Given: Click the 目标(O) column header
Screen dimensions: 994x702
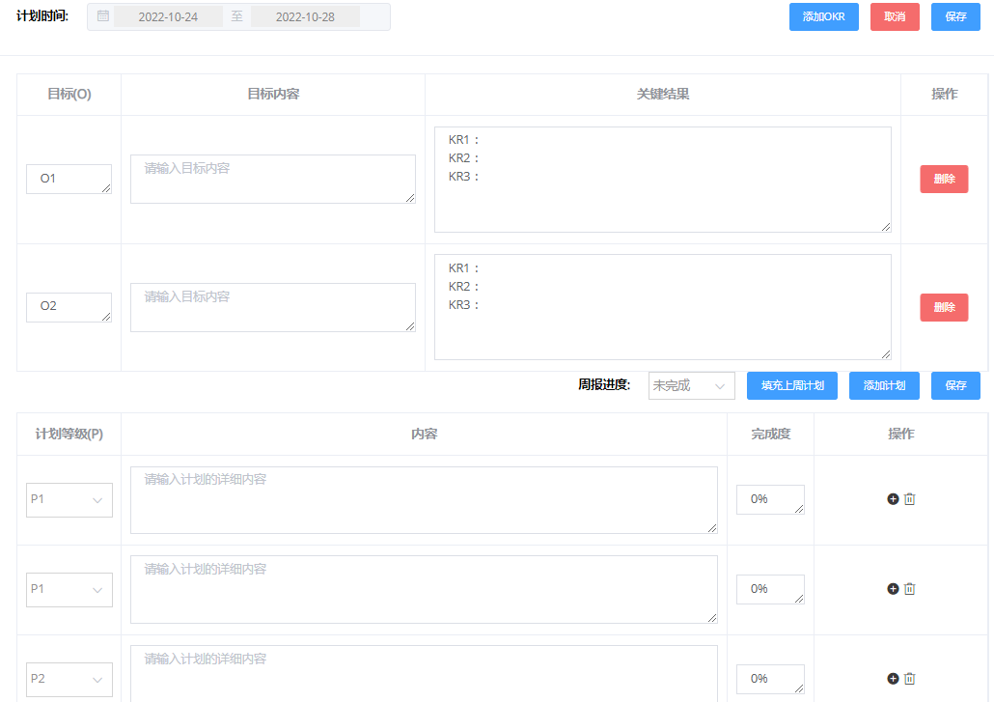Looking at the screenshot, I should coord(69,95).
